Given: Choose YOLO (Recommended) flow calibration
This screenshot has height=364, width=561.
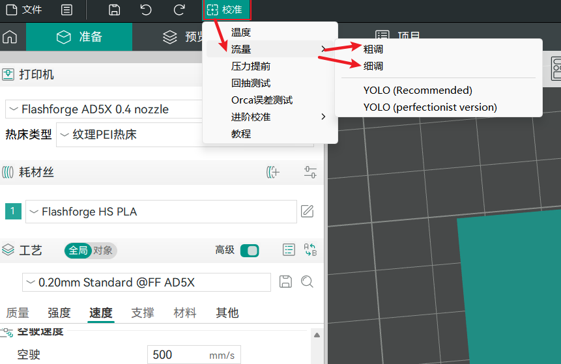Looking at the screenshot, I should pyautogui.click(x=418, y=91).
